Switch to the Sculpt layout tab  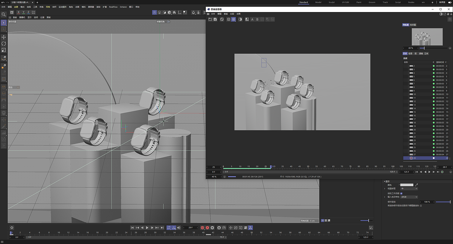pos(332,2)
